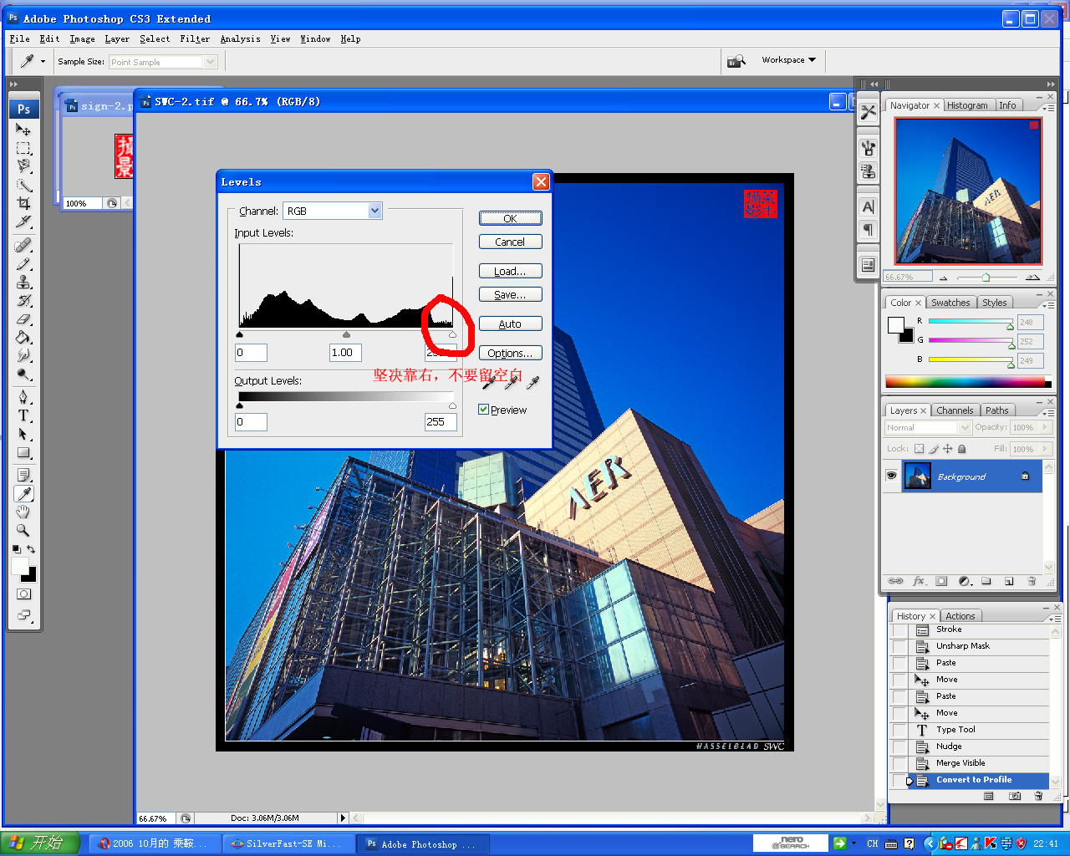The width and height of the screenshot is (1070, 856).
Task: Set history brush source beside Stroke state
Action: [x=899, y=630]
